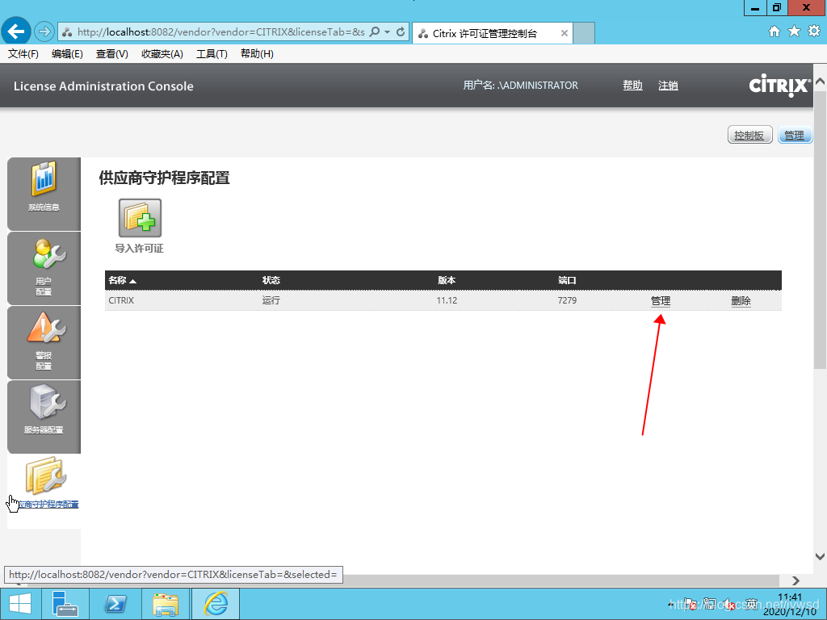Open the IE tools gear icon
Image resolution: width=827 pixels, height=620 pixels.
click(813, 31)
